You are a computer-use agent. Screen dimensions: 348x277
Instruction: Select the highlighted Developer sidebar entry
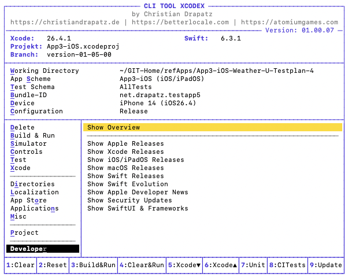tap(43, 249)
